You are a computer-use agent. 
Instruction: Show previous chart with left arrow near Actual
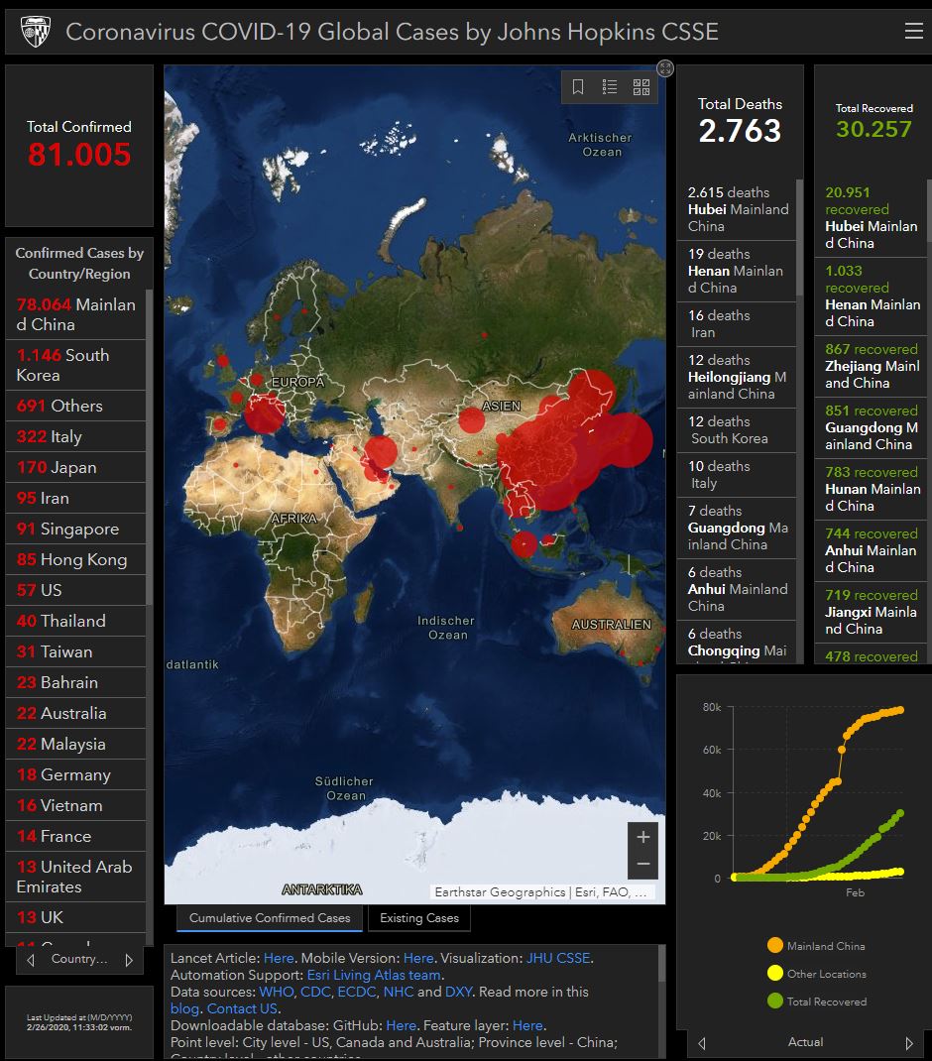click(x=702, y=1043)
